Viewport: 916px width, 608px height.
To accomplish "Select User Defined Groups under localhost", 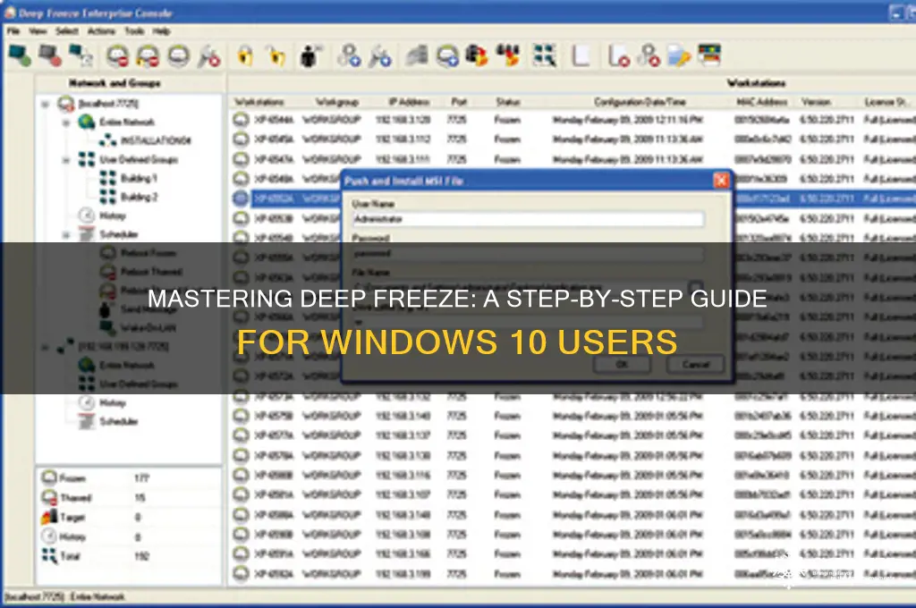I will click(139, 159).
